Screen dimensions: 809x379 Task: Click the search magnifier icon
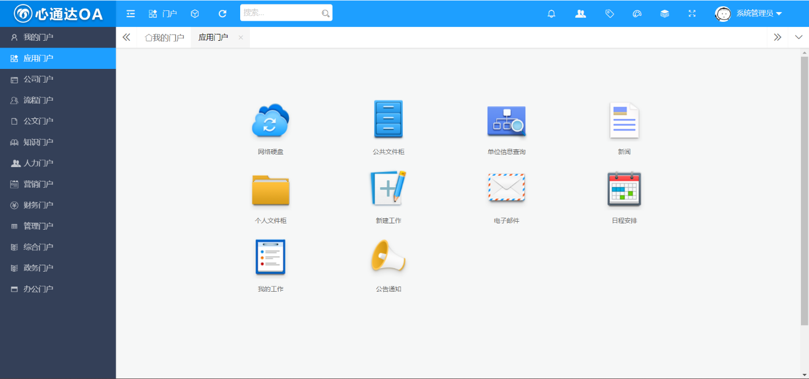point(325,13)
